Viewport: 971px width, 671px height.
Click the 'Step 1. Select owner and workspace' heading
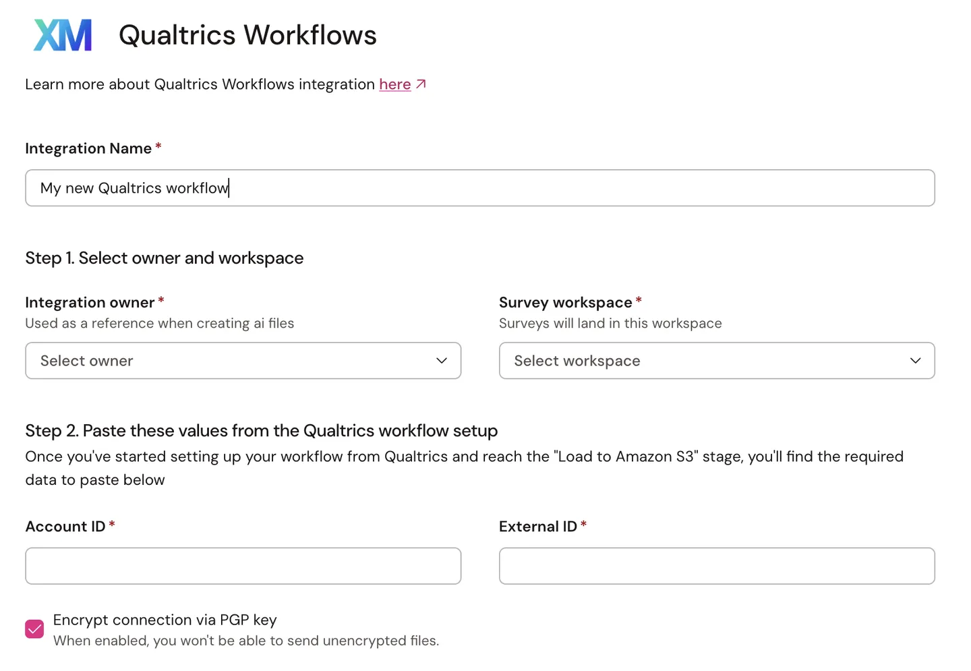(x=165, y=258)
